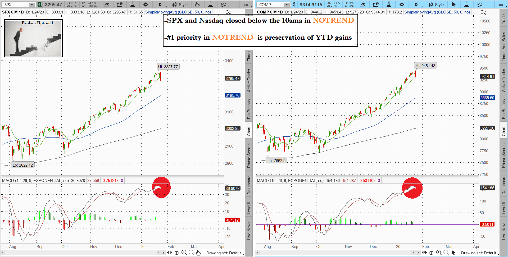Toggle the collapse studies icon on the SPX header

click(x=228, y=12)
